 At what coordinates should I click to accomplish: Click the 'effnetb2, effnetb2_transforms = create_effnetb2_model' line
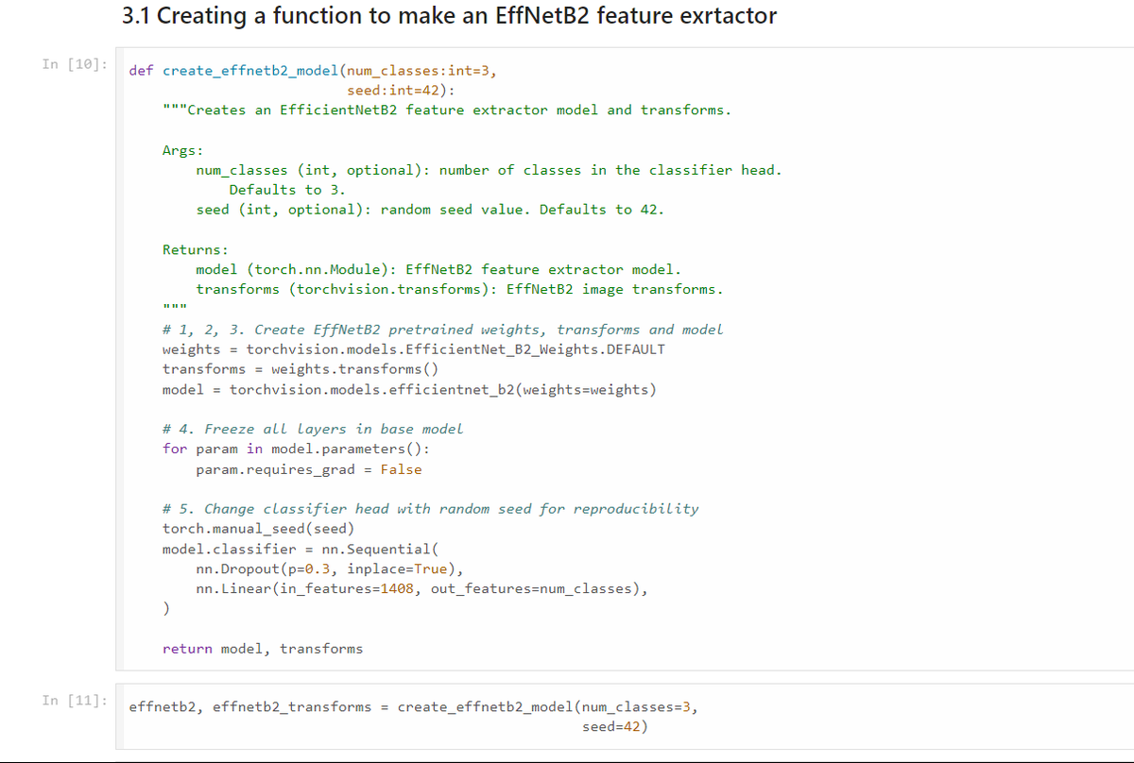tap(414, 707)
